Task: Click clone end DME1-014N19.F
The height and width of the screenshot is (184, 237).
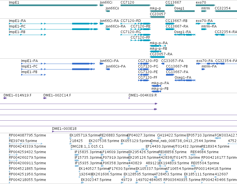Action: coord(5,98)
